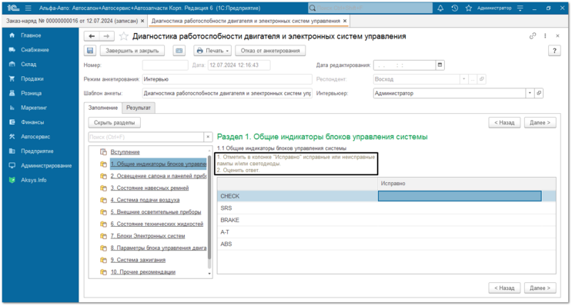
Task: Open Aksys.Info section in sidebar
Action: pyautogui.click(x=34, y=180)
